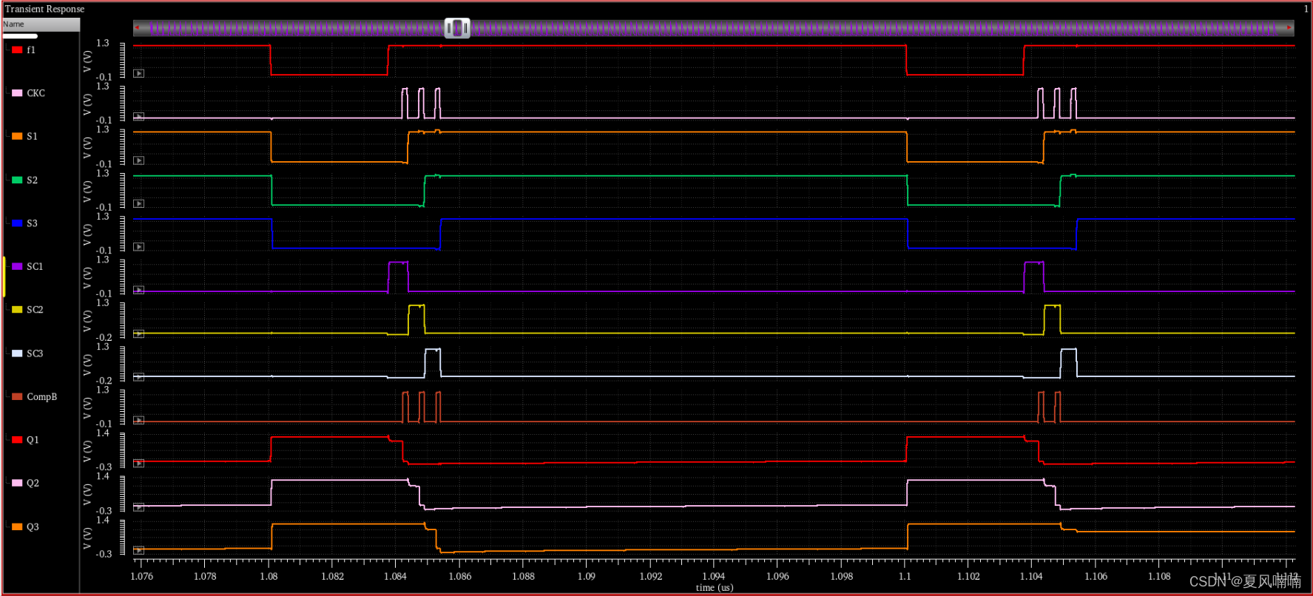Click the 1.098 tick on time axis
The height and width of the screenshot is (596, 1313).
point(841,576)
